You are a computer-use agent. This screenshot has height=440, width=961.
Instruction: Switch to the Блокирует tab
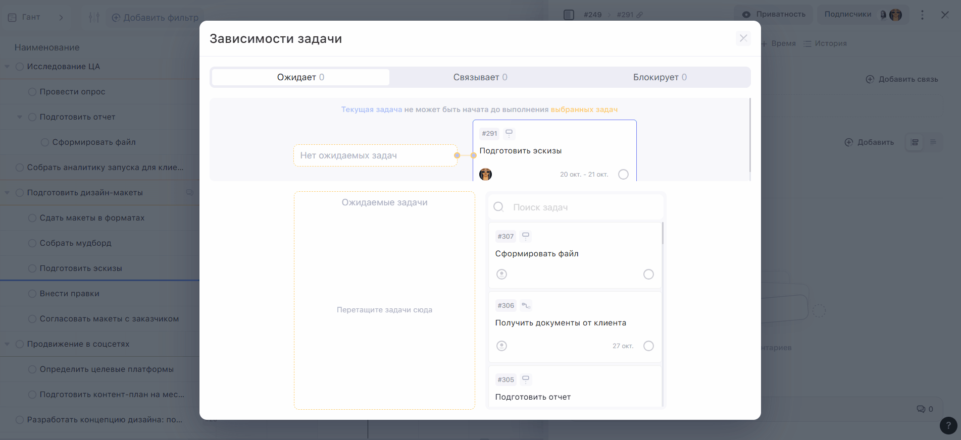pos(660,77)
